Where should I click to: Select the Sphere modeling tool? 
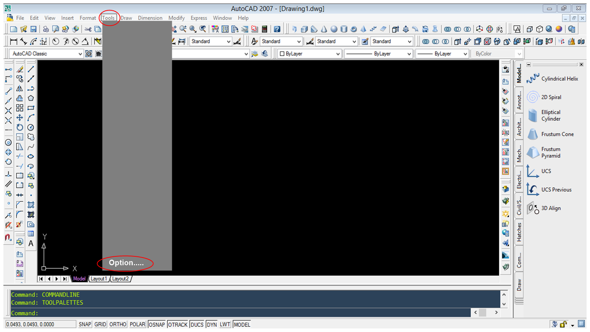coord(334,29)
